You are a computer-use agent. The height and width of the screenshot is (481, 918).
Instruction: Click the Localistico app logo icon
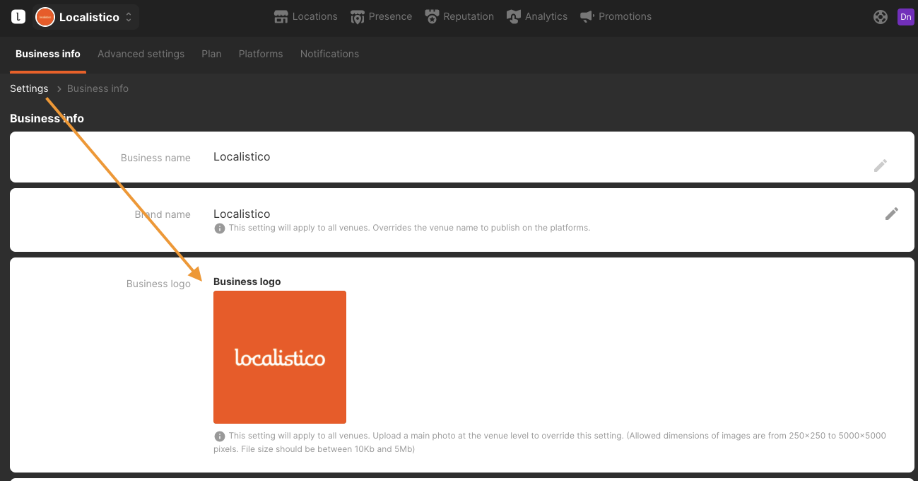point(18,16)
